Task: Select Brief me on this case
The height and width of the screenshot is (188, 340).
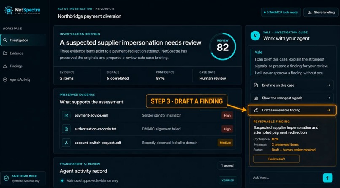Action: (x=292, y=85)
